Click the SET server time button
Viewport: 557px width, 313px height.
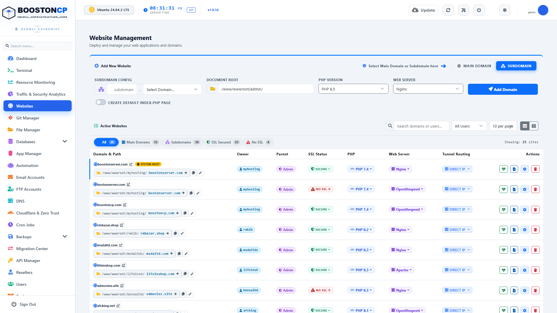(x=191, y=10)
